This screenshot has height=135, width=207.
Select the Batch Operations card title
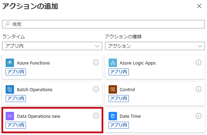35,90
